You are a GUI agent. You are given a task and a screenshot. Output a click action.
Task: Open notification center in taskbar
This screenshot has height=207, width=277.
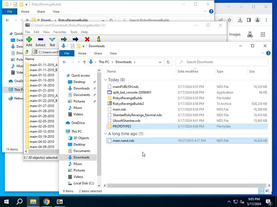point(269,202)
